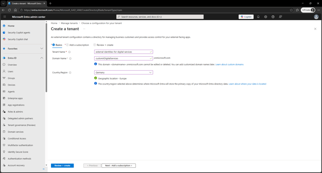The image size is (322, 173).
Task: Open the Domain services icon
Action: [4, 132]
